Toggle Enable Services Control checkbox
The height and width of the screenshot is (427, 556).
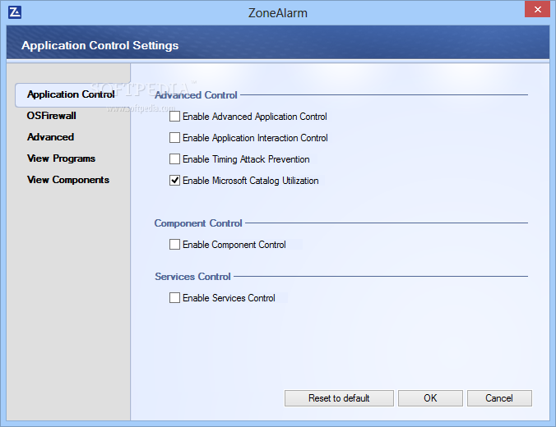(174, 298)
